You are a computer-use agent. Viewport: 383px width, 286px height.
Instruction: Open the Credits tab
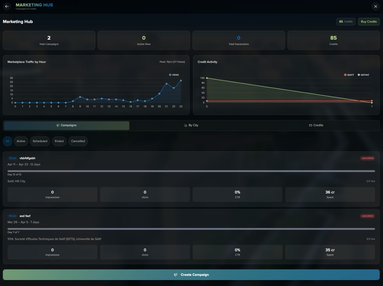point(316,125)
